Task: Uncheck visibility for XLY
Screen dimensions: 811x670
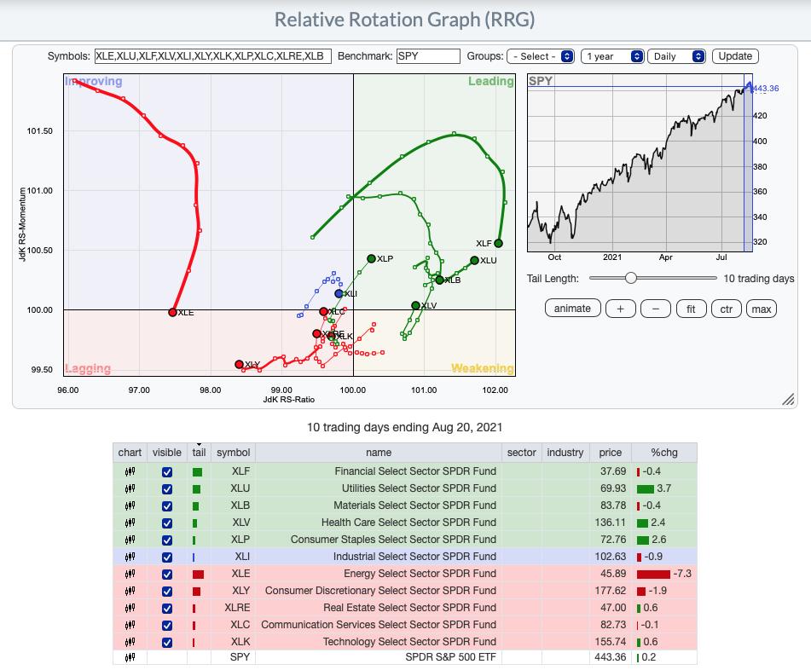Action: click(167, 592)
